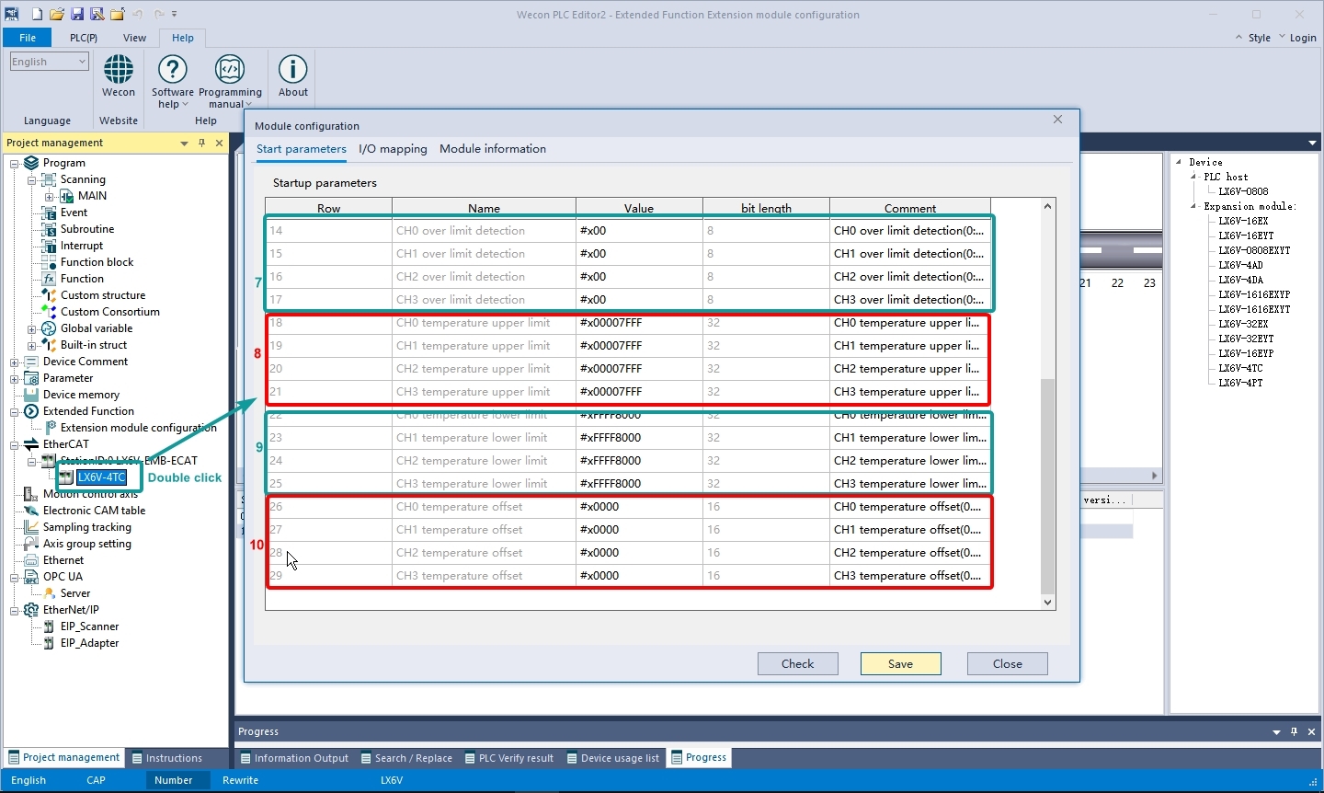Expand the Global variable node
Screen dimensions: 1324x793
(x=32, y=328)
